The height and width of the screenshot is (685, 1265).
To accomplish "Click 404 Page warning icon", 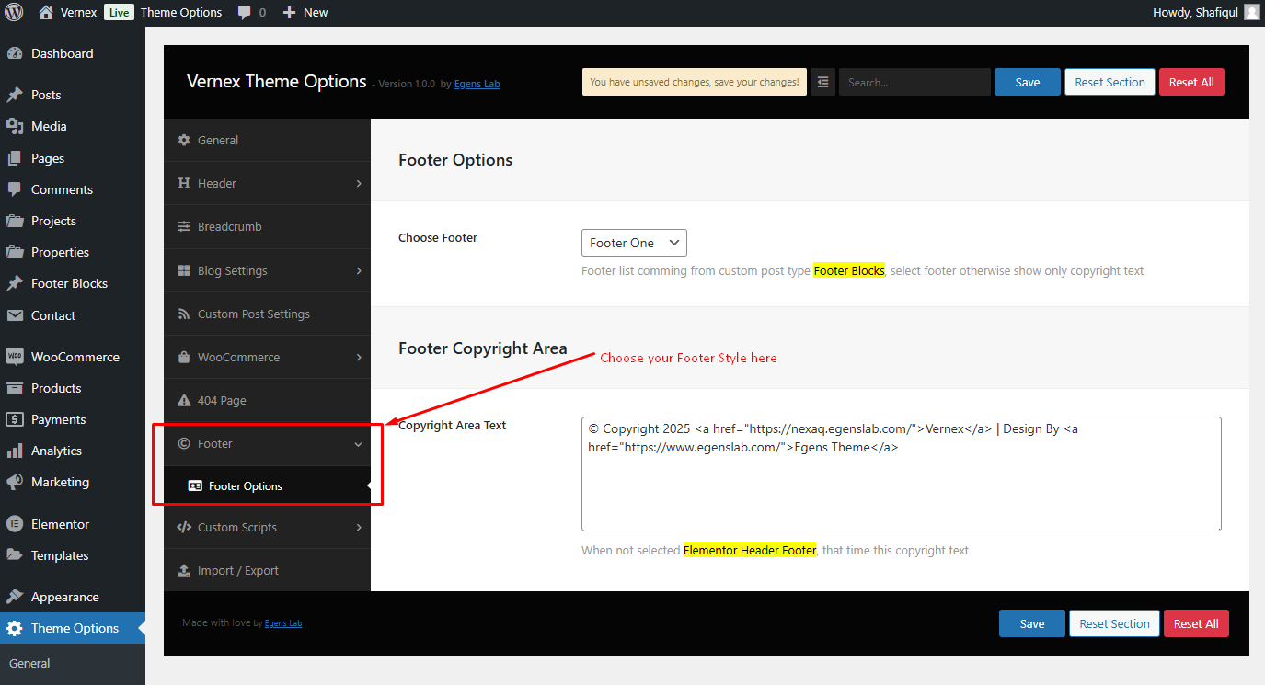I will click(x=184, y=400).
